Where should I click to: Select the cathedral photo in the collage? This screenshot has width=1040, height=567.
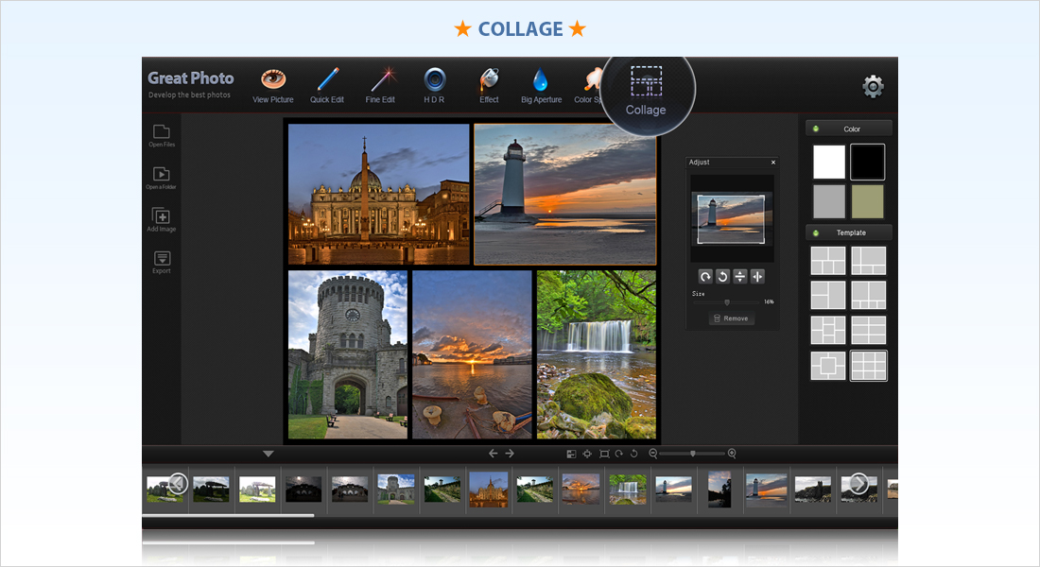(379, 195)
